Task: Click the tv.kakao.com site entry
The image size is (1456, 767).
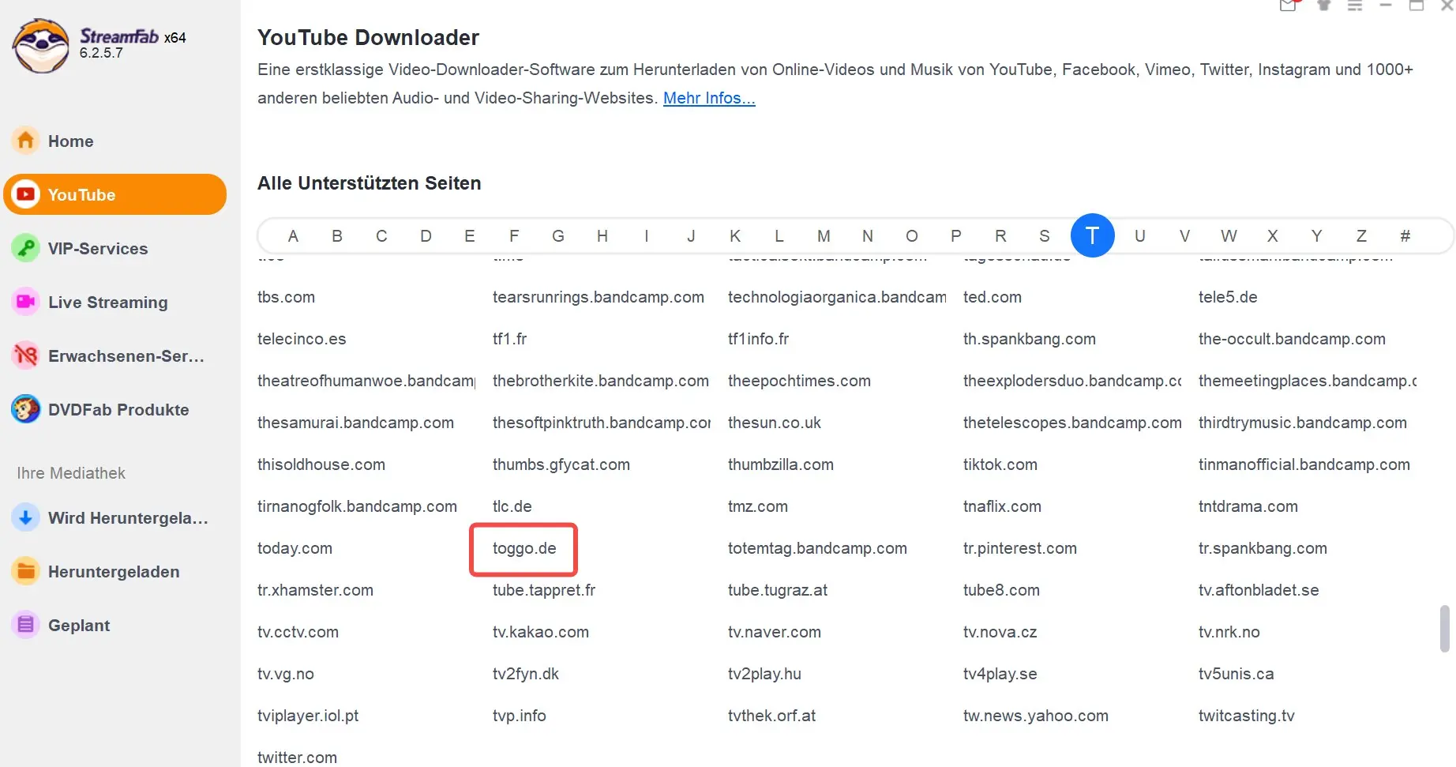Action: (x=541, y=632)
